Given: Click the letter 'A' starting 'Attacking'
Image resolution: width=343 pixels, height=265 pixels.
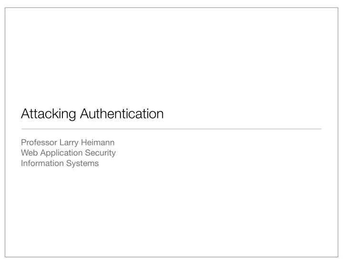Looking at the screenshot, I should 25,114.
